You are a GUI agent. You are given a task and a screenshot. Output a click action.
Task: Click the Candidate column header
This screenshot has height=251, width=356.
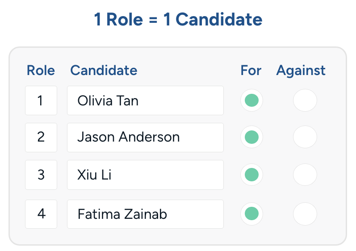(x=104, y=70)
